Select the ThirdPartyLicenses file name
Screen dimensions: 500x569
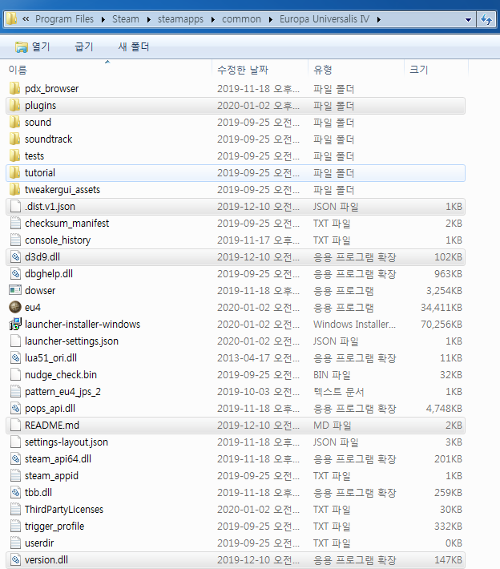pos(64,510)
